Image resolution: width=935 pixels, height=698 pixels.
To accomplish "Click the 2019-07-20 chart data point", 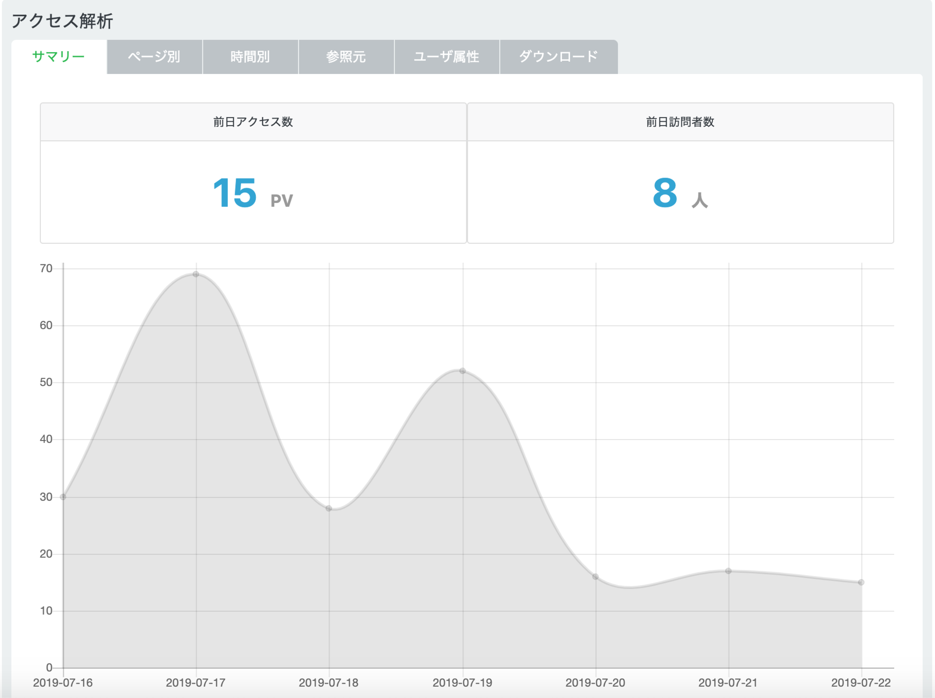I will click(x=596, y=577).
